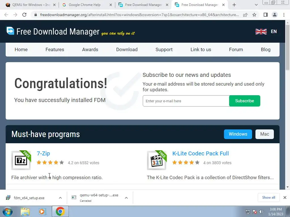The height and width of the screenshot is (217, 290).
Task: Expand options for qemu-w64-setup download
Action: tap(126, 198)
